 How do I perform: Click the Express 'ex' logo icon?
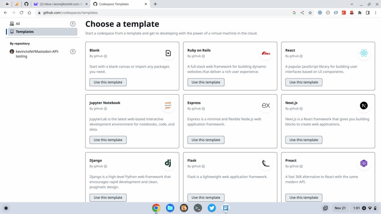pos(266,106)
